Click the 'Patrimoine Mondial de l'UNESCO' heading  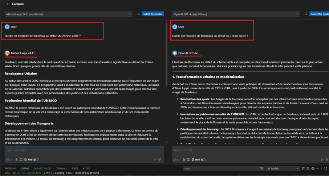pos(31,101)
